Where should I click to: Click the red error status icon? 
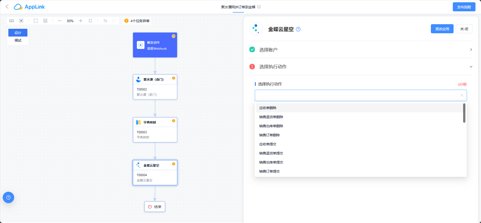point(252,67)
